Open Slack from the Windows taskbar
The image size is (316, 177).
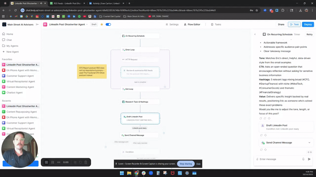click(143, 173)
